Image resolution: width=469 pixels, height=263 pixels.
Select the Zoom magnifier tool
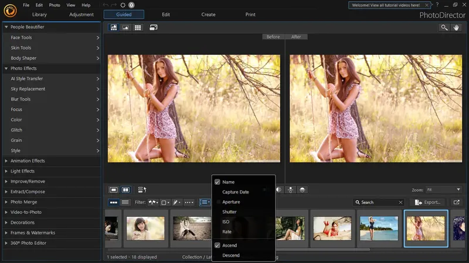[x=444, y=27]
